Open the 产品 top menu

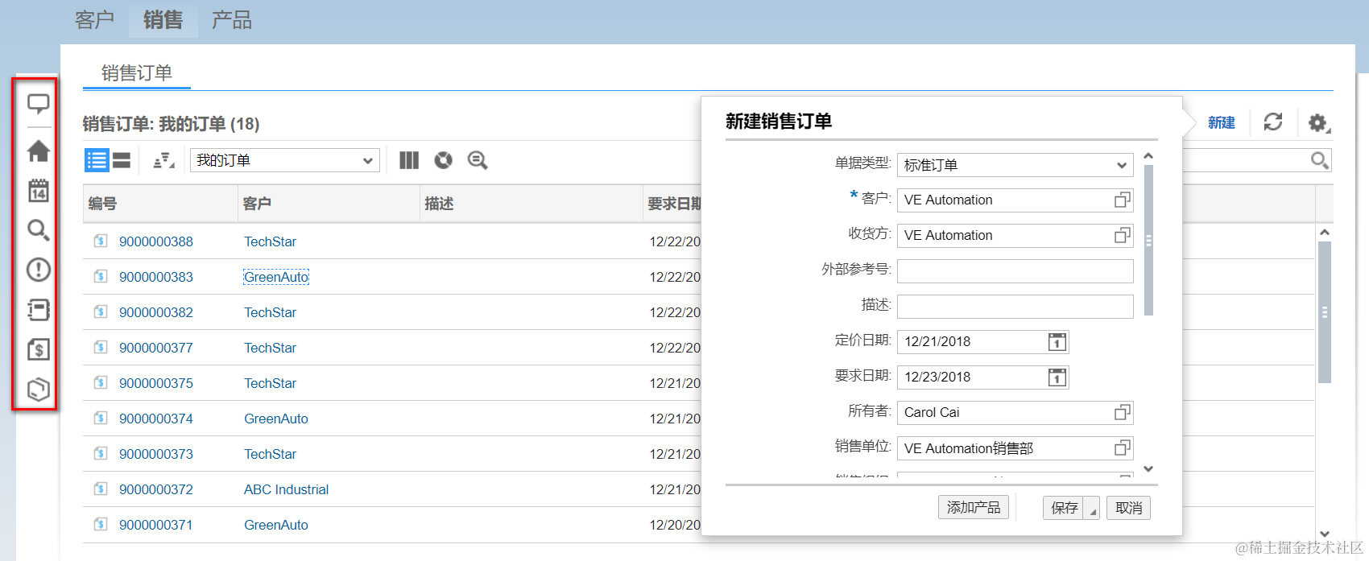232,19
